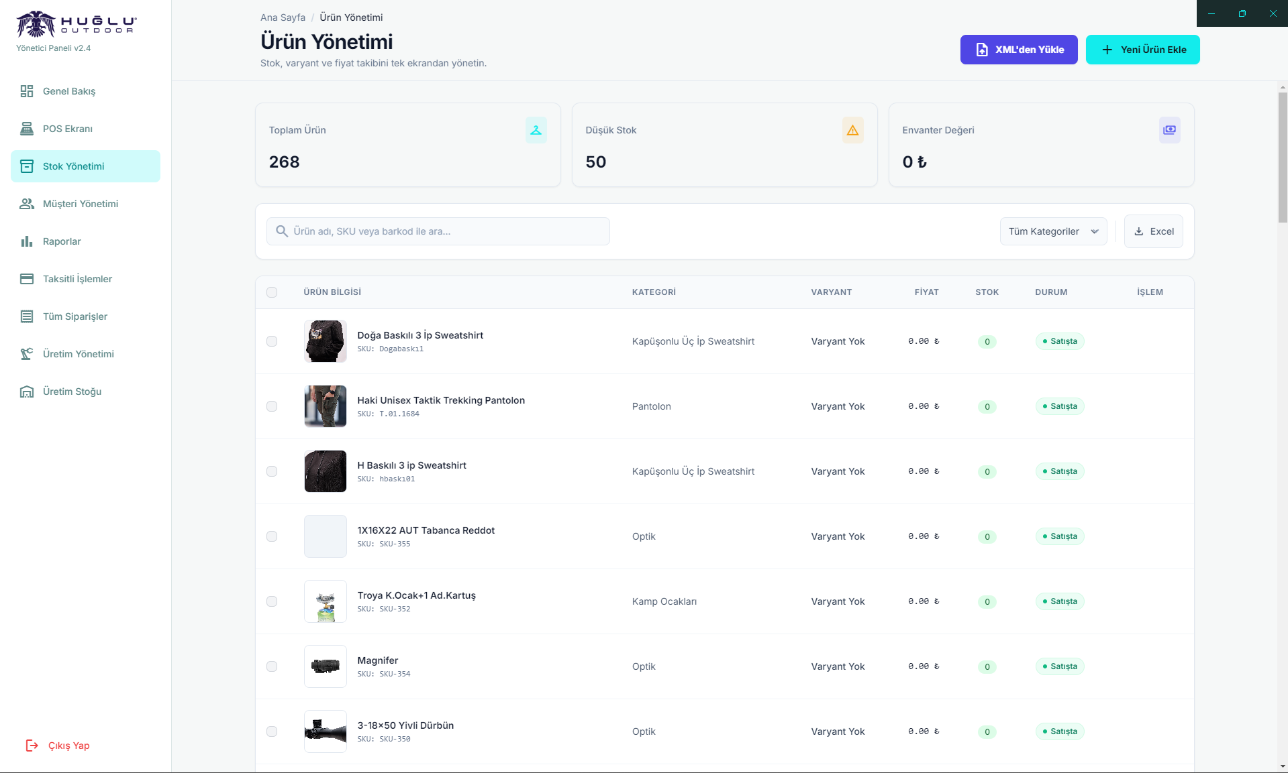Export the list with the Excel button
The image size is (1288, 773).
coord(1153,231)
